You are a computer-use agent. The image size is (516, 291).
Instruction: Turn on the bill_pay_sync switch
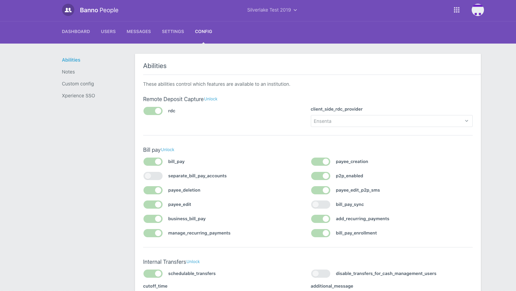320,205
